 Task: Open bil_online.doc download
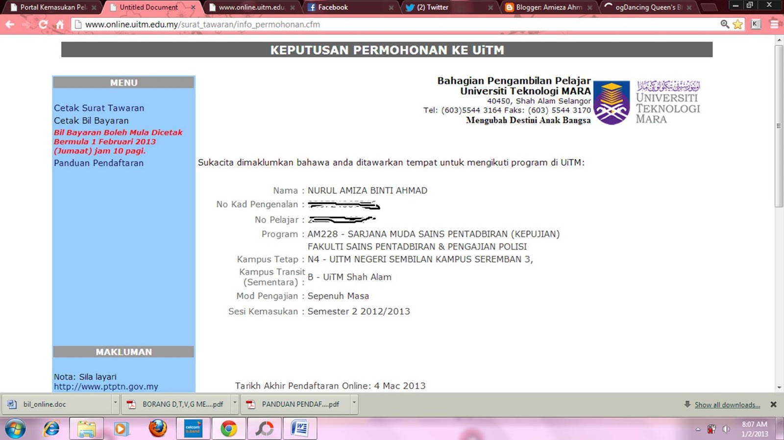coord(58,404)
